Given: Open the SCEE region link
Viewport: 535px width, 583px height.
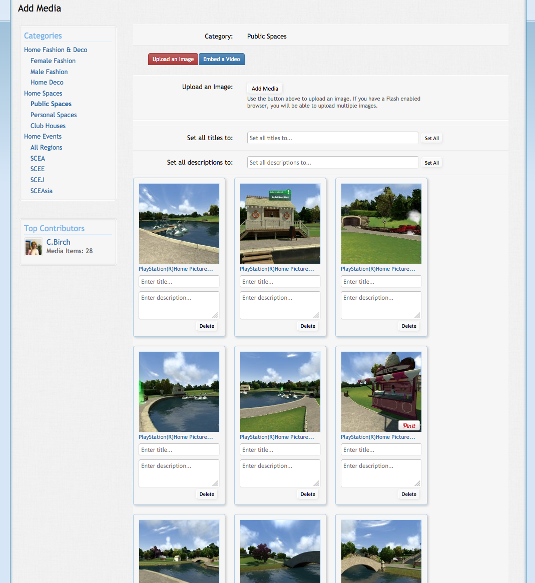Looking at the screenshot, I should pos(38,169).
